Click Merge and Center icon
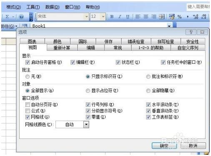The width and height of the screenshot is (211, 156). tap(162, 17)
